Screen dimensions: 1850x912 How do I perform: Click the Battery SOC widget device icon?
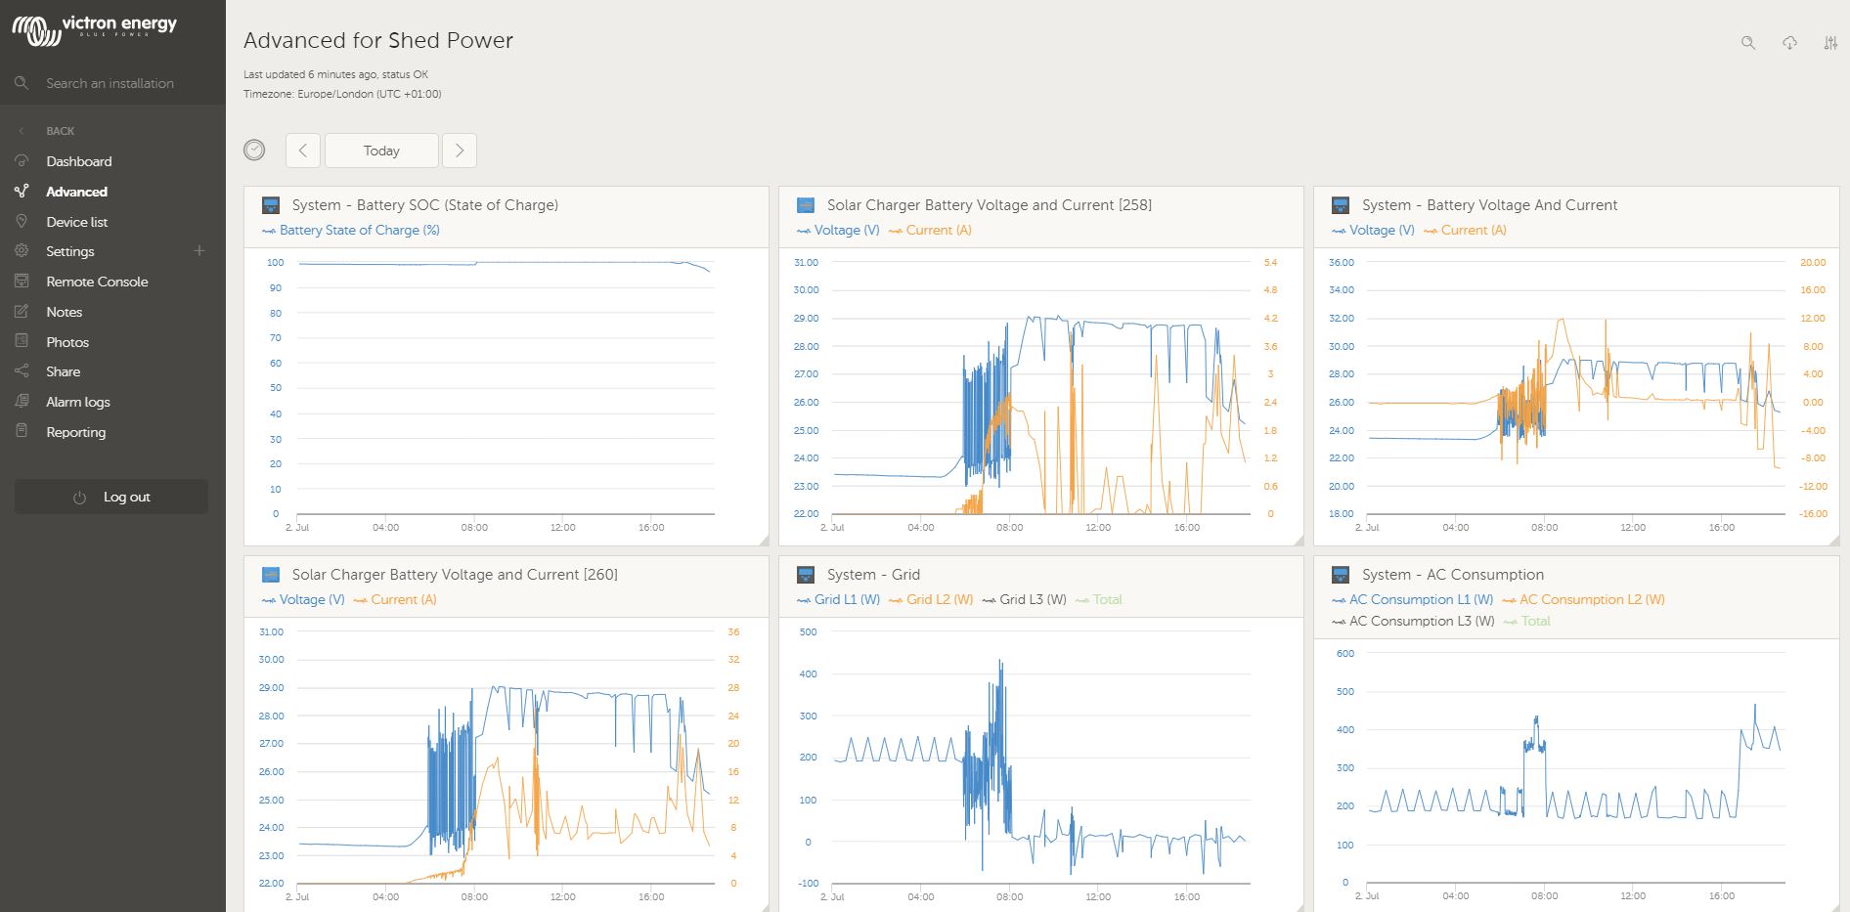271,205
